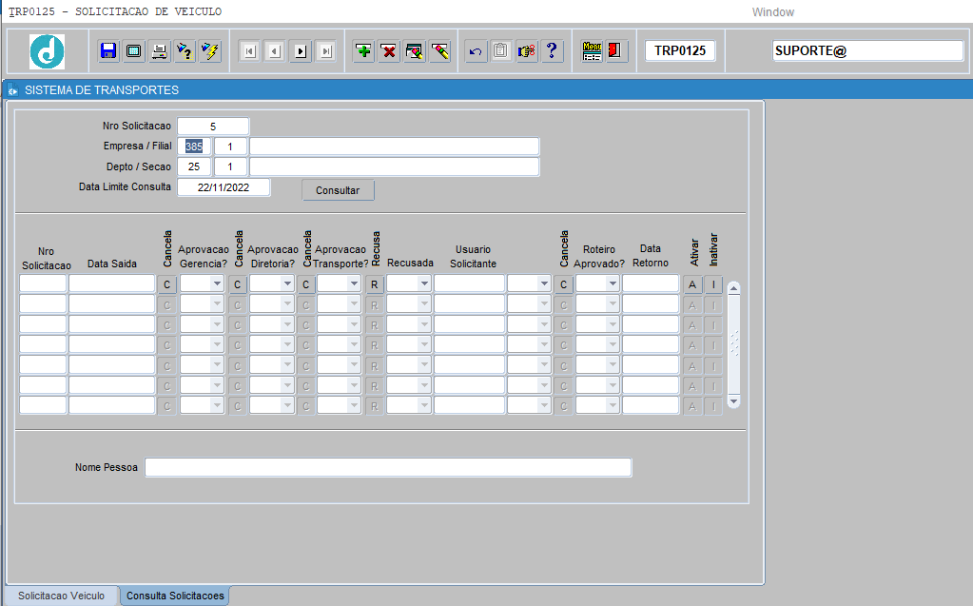
Task: Click the clipboard paste icon
Action: pyautogui.click(x=501, y=51)
